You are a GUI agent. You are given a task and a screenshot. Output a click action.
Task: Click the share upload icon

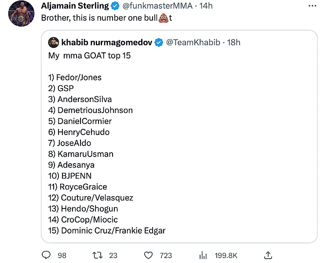(268, 255)
